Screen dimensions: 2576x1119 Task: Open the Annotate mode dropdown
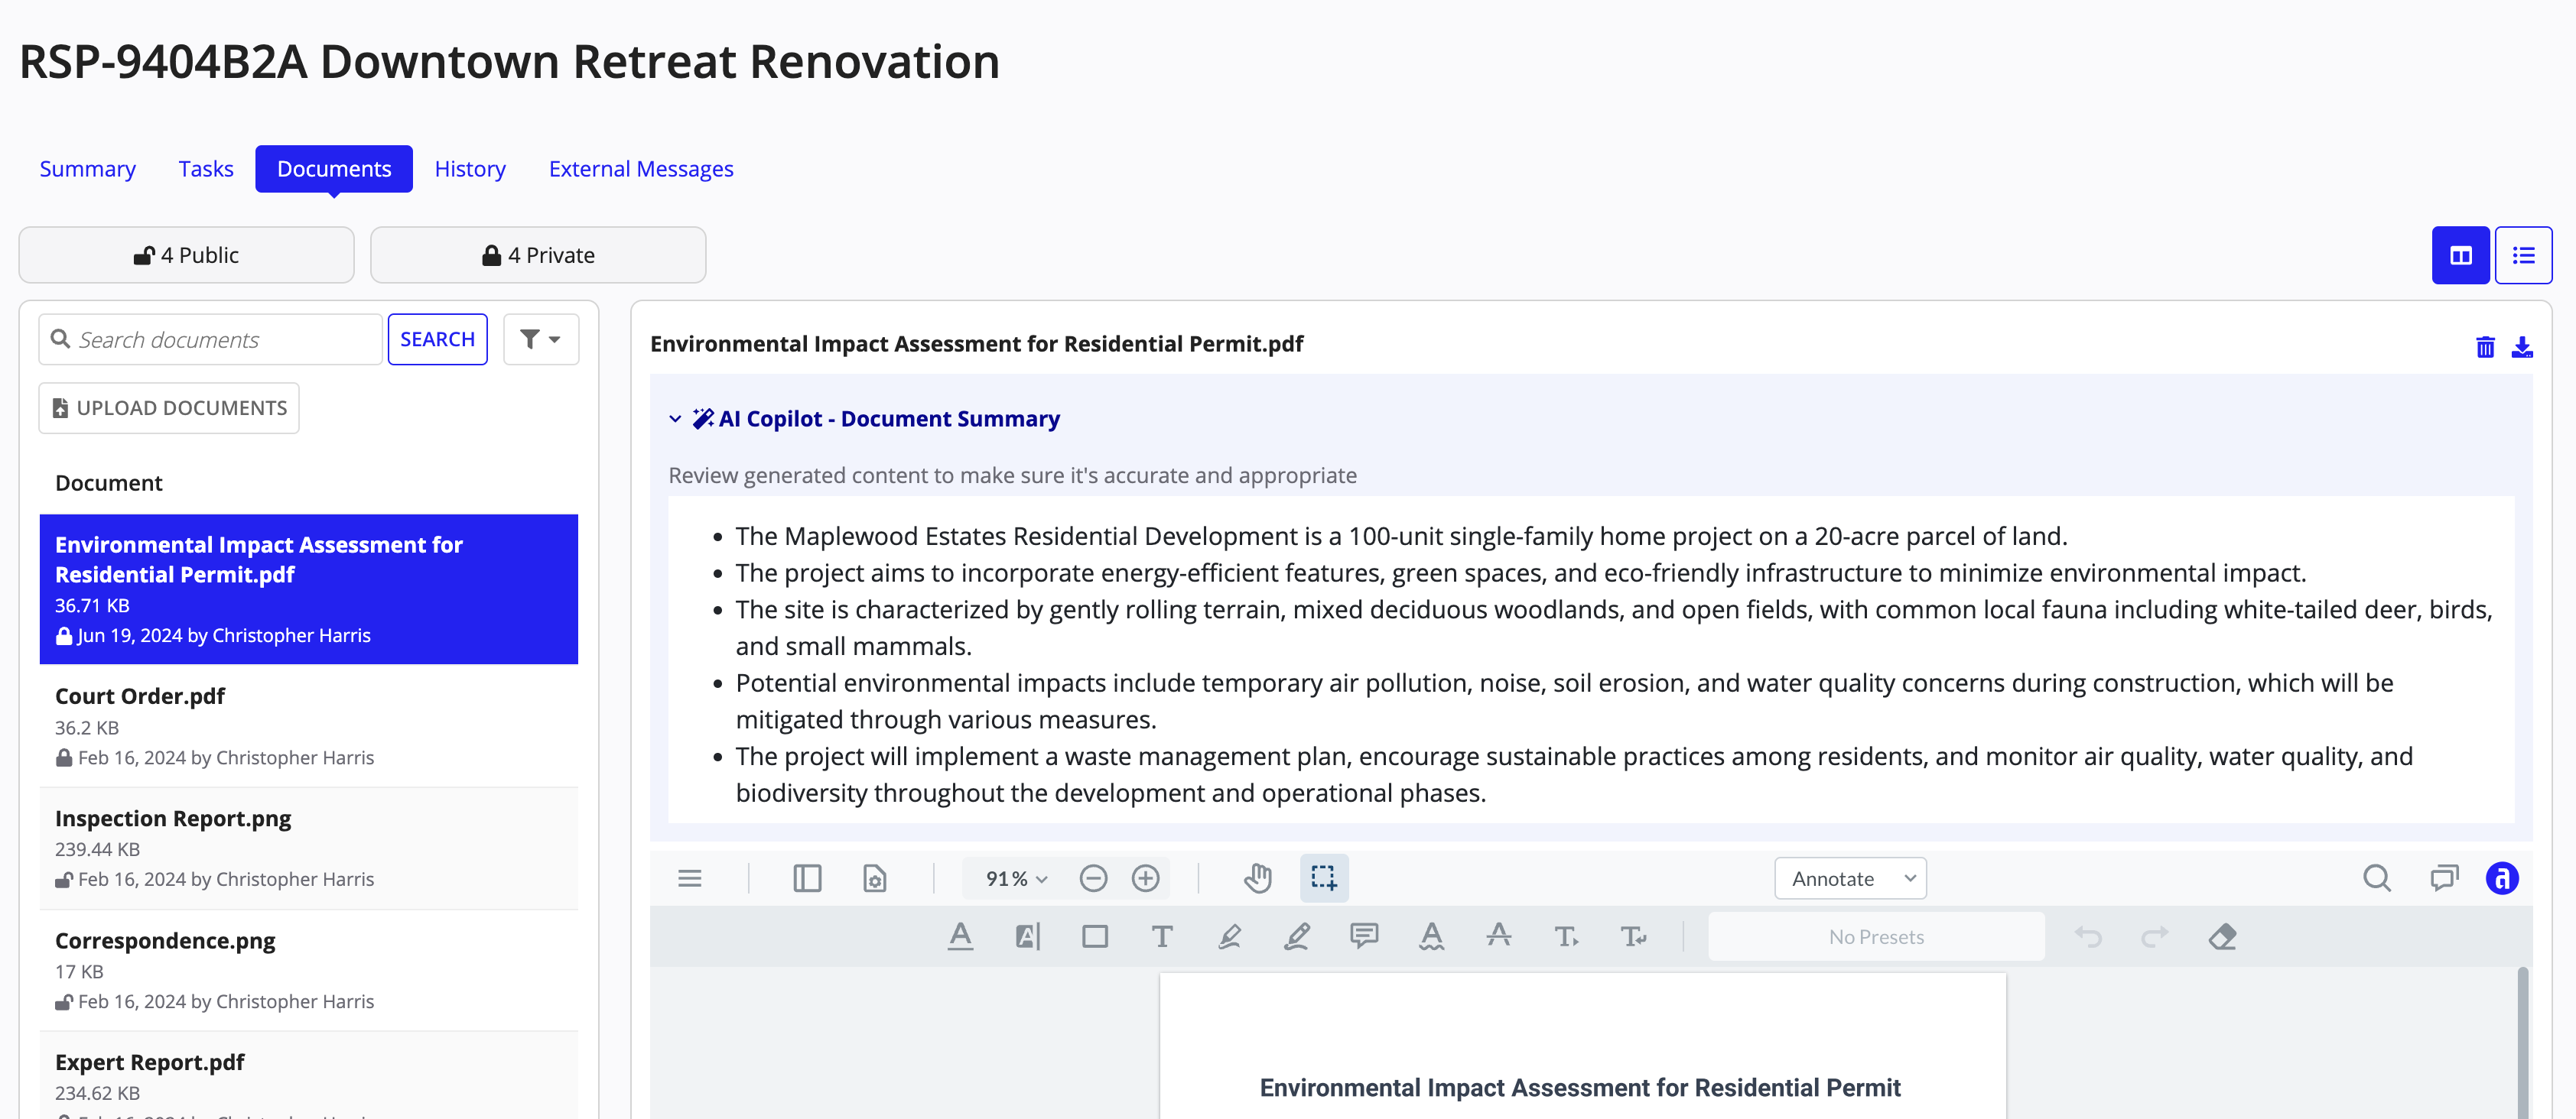click(x=1850, y=878)
